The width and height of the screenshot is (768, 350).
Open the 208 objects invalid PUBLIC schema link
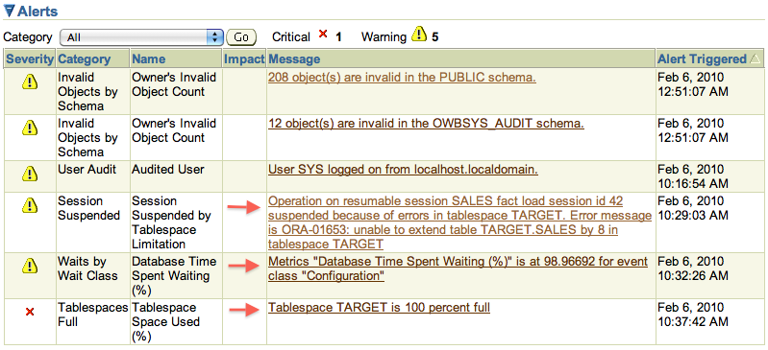coord(402,78)
